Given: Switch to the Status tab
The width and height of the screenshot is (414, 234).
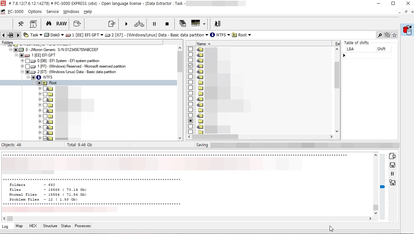Looking at the screenshot, I should 66,226.
